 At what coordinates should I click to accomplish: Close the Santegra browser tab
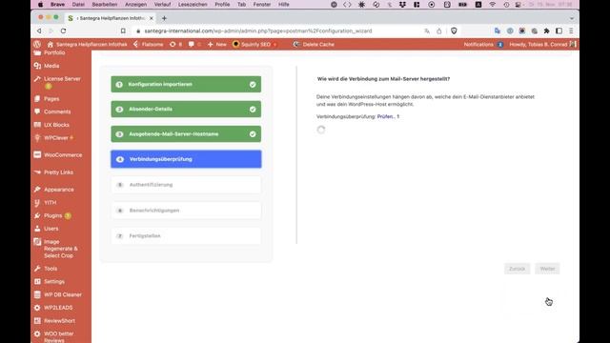point(152,18)
